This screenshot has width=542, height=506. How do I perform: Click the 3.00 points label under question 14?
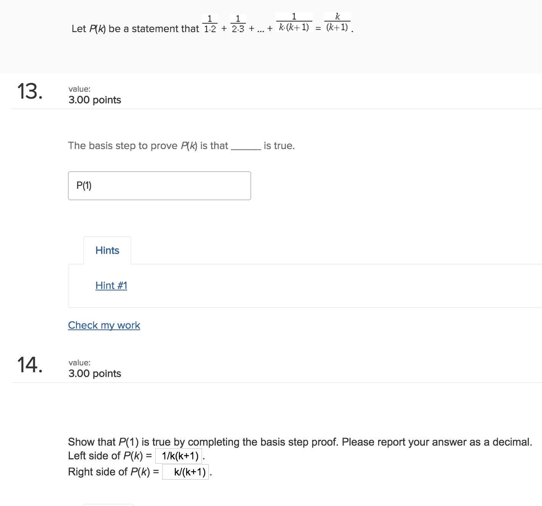tap(94, 374)
